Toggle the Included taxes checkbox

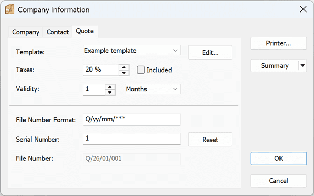(141, 70)
